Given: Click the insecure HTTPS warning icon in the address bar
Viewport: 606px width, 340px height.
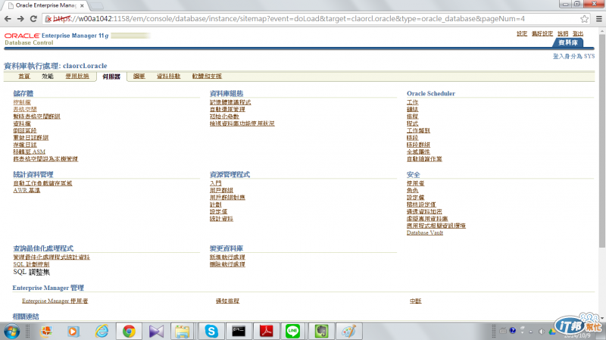Looking at the screenshot, I should coord(48,19).
